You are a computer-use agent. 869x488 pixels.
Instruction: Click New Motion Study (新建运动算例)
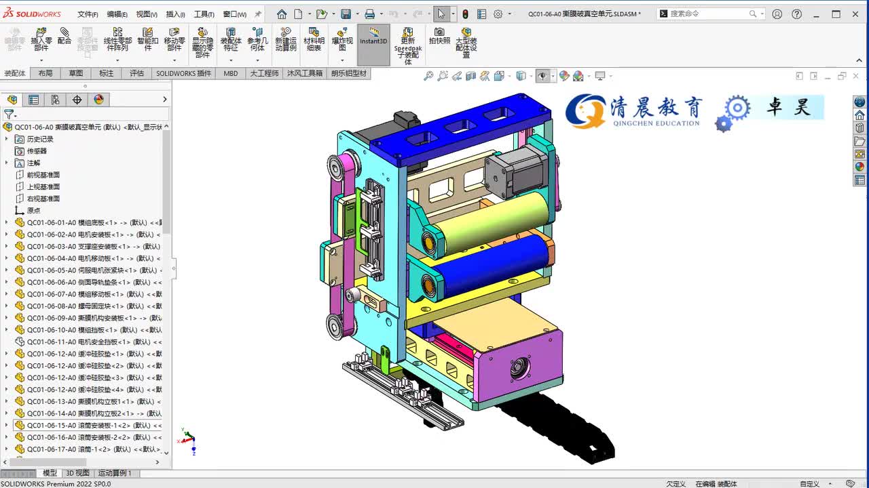pos(286,39)
